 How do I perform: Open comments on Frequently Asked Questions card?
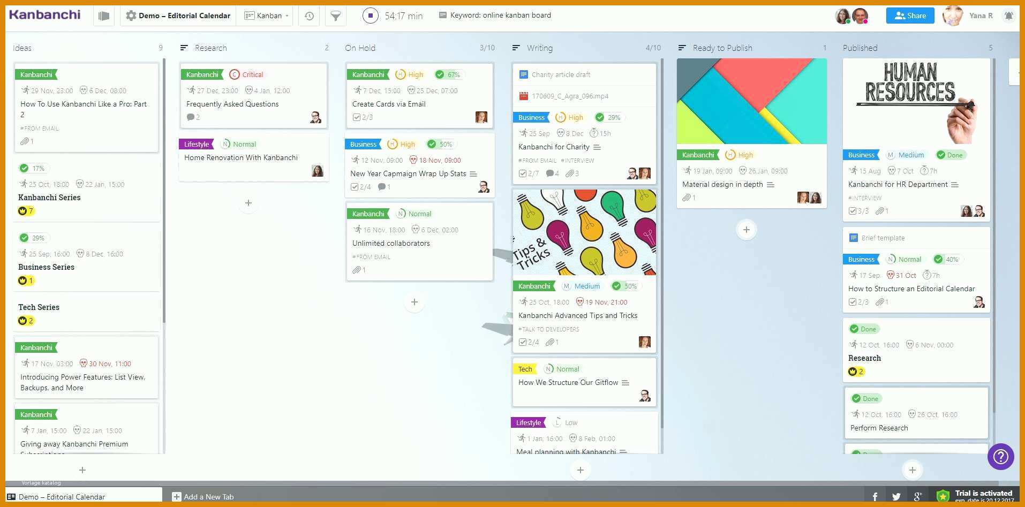(193, 117)
